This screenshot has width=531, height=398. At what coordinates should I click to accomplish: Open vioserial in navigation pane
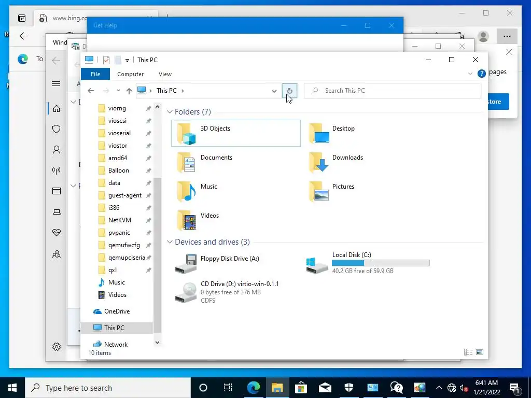(119, 133)
